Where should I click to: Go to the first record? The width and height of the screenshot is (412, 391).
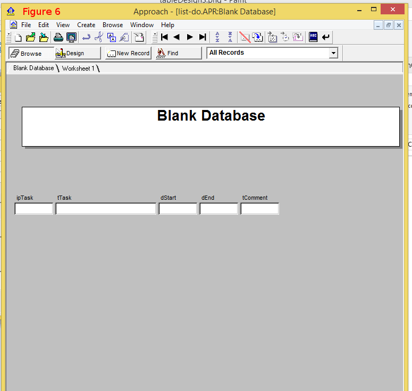[164, 37]
